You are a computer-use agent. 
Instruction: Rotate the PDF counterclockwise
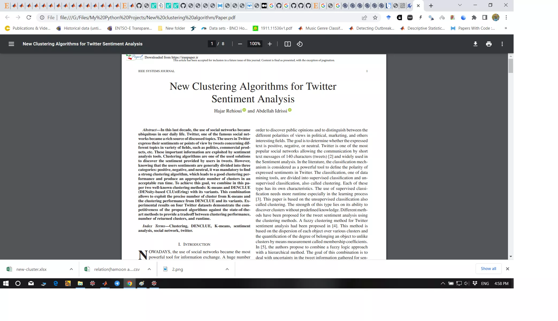click(300, 44)
